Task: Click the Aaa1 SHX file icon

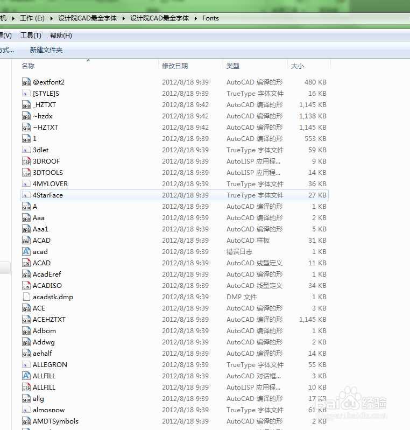Action: click(x=26, y=229)
